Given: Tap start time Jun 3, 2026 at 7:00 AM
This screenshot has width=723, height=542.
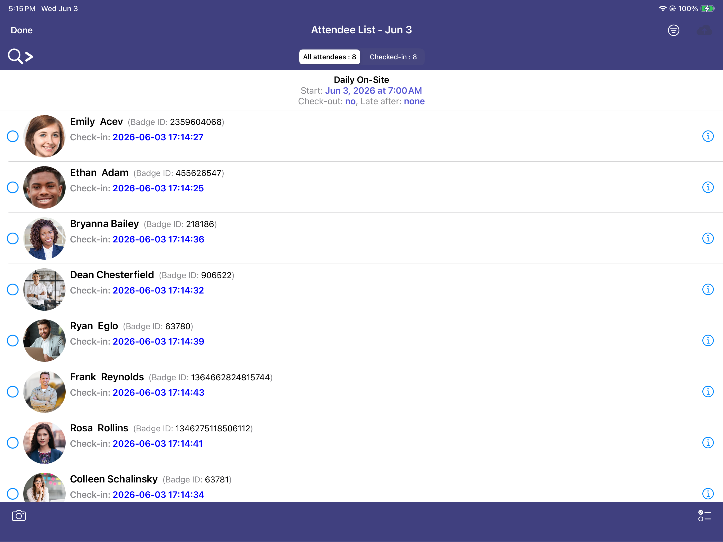Looking at the screenshot, I should pos(373,91).
